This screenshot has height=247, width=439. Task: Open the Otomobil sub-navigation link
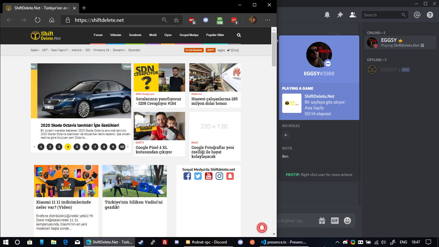pos(134,50)
